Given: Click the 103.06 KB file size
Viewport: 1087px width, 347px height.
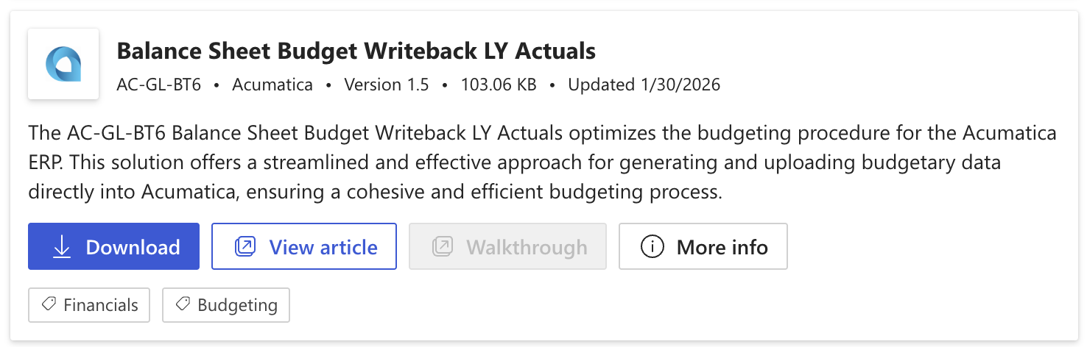Looking at the screenshot, I should [x=499, y=85].
